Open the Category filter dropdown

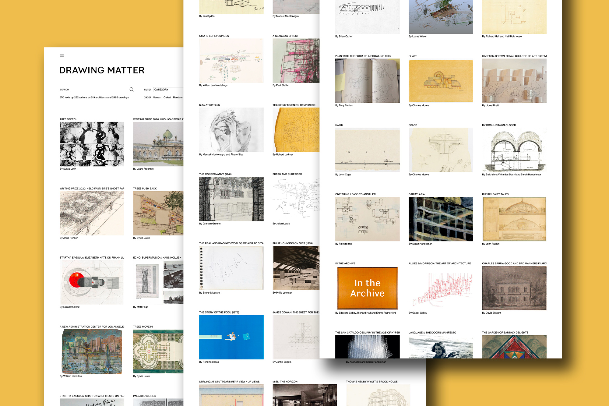click(168, 90)
